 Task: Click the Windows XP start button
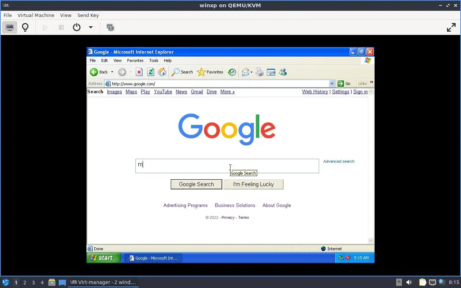click(104, 258)
